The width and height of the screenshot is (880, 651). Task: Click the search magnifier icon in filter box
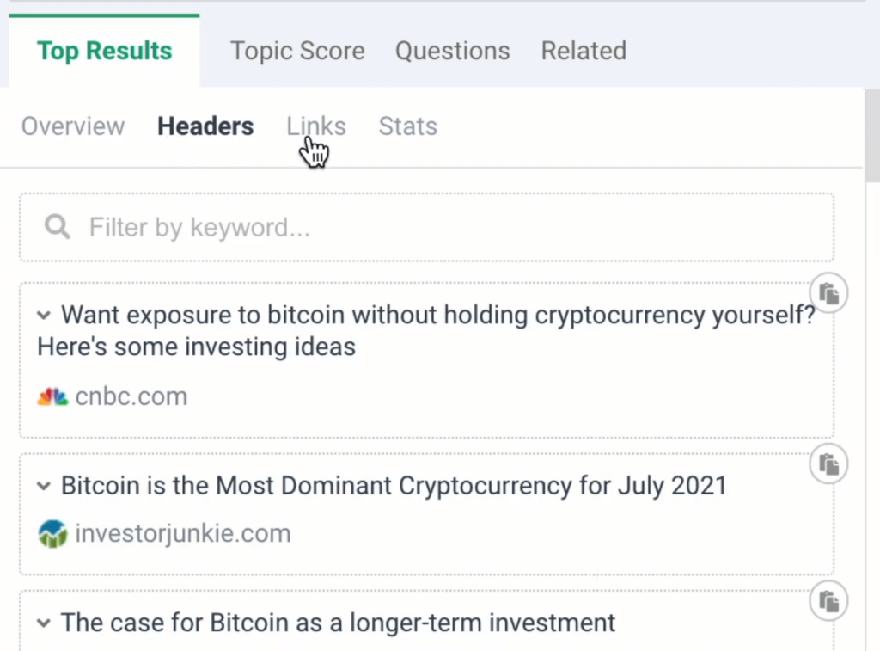coord(58,228)
